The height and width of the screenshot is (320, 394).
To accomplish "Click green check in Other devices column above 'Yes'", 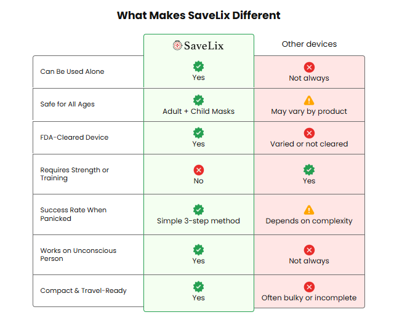I will (309, 170).
